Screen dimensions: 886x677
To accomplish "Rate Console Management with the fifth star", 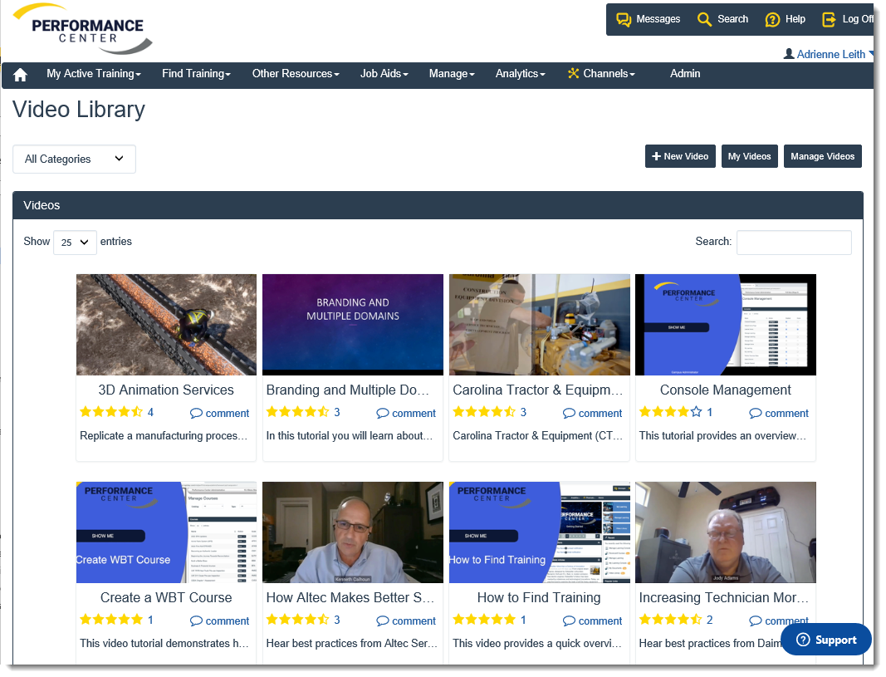I will click(x=696, y=412).
